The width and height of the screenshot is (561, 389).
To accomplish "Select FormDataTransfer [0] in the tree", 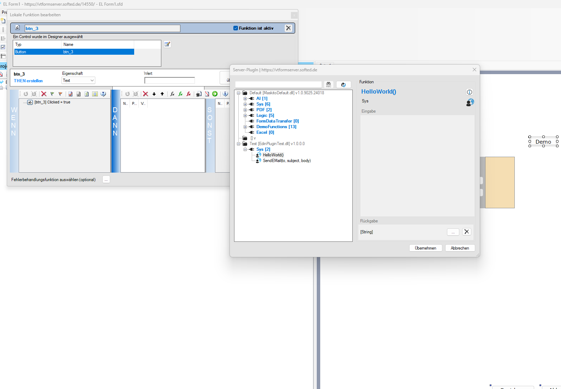I will click(x=277, y=121).
